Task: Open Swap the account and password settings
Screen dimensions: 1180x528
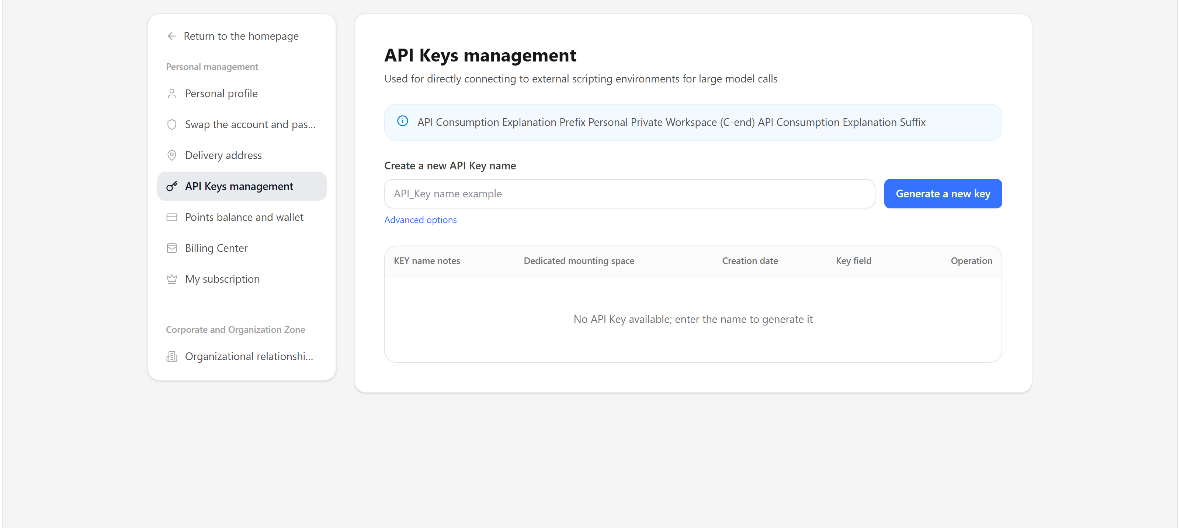Action: point(242,124)
